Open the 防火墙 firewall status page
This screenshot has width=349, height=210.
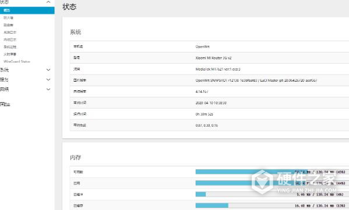[9, 18]
